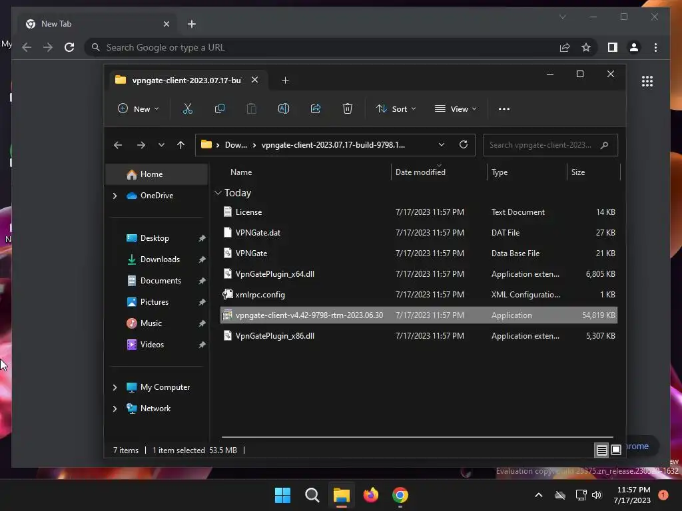Click the Cut scissors icon
682x511 pixels.
(x=187, y=108)
